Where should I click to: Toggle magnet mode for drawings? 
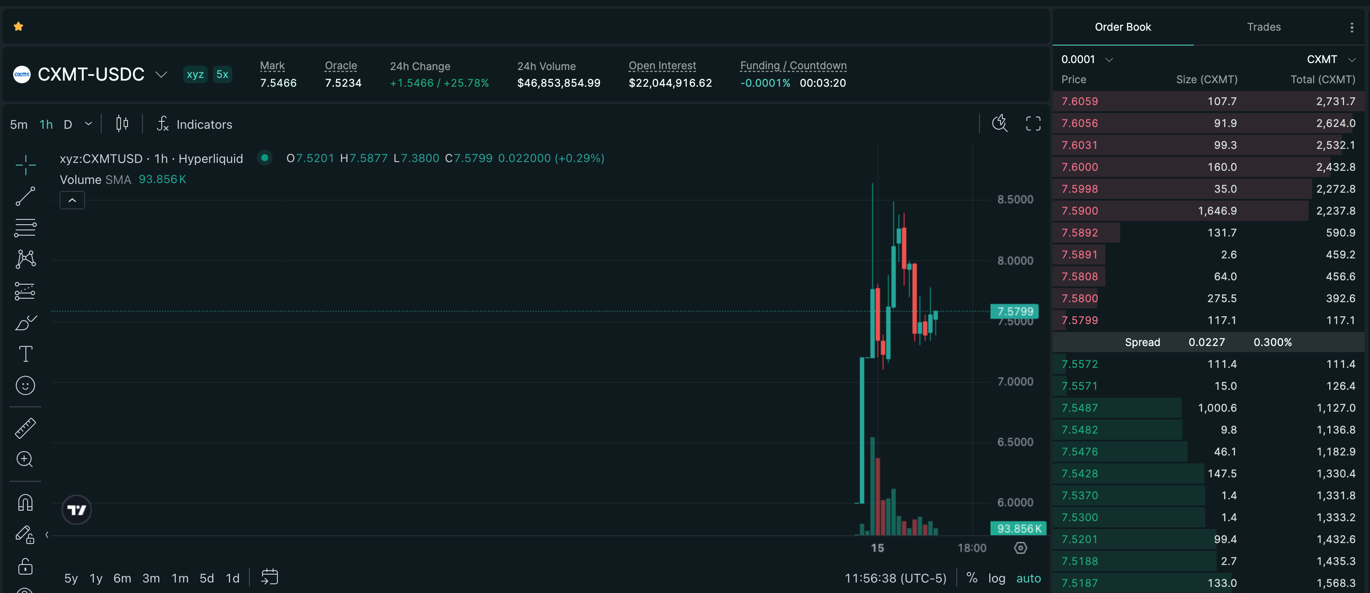(x=25, y=502)
